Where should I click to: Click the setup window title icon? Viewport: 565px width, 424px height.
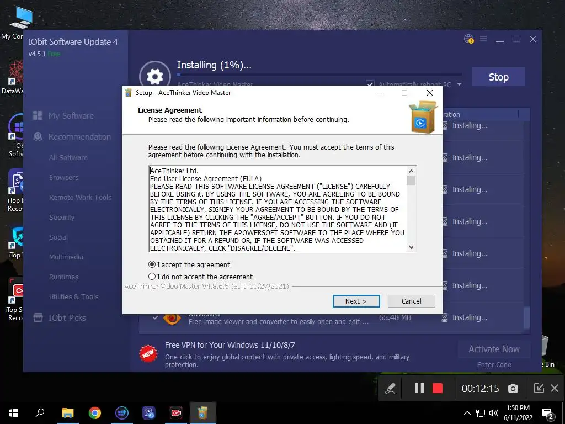tap(128, 93)
